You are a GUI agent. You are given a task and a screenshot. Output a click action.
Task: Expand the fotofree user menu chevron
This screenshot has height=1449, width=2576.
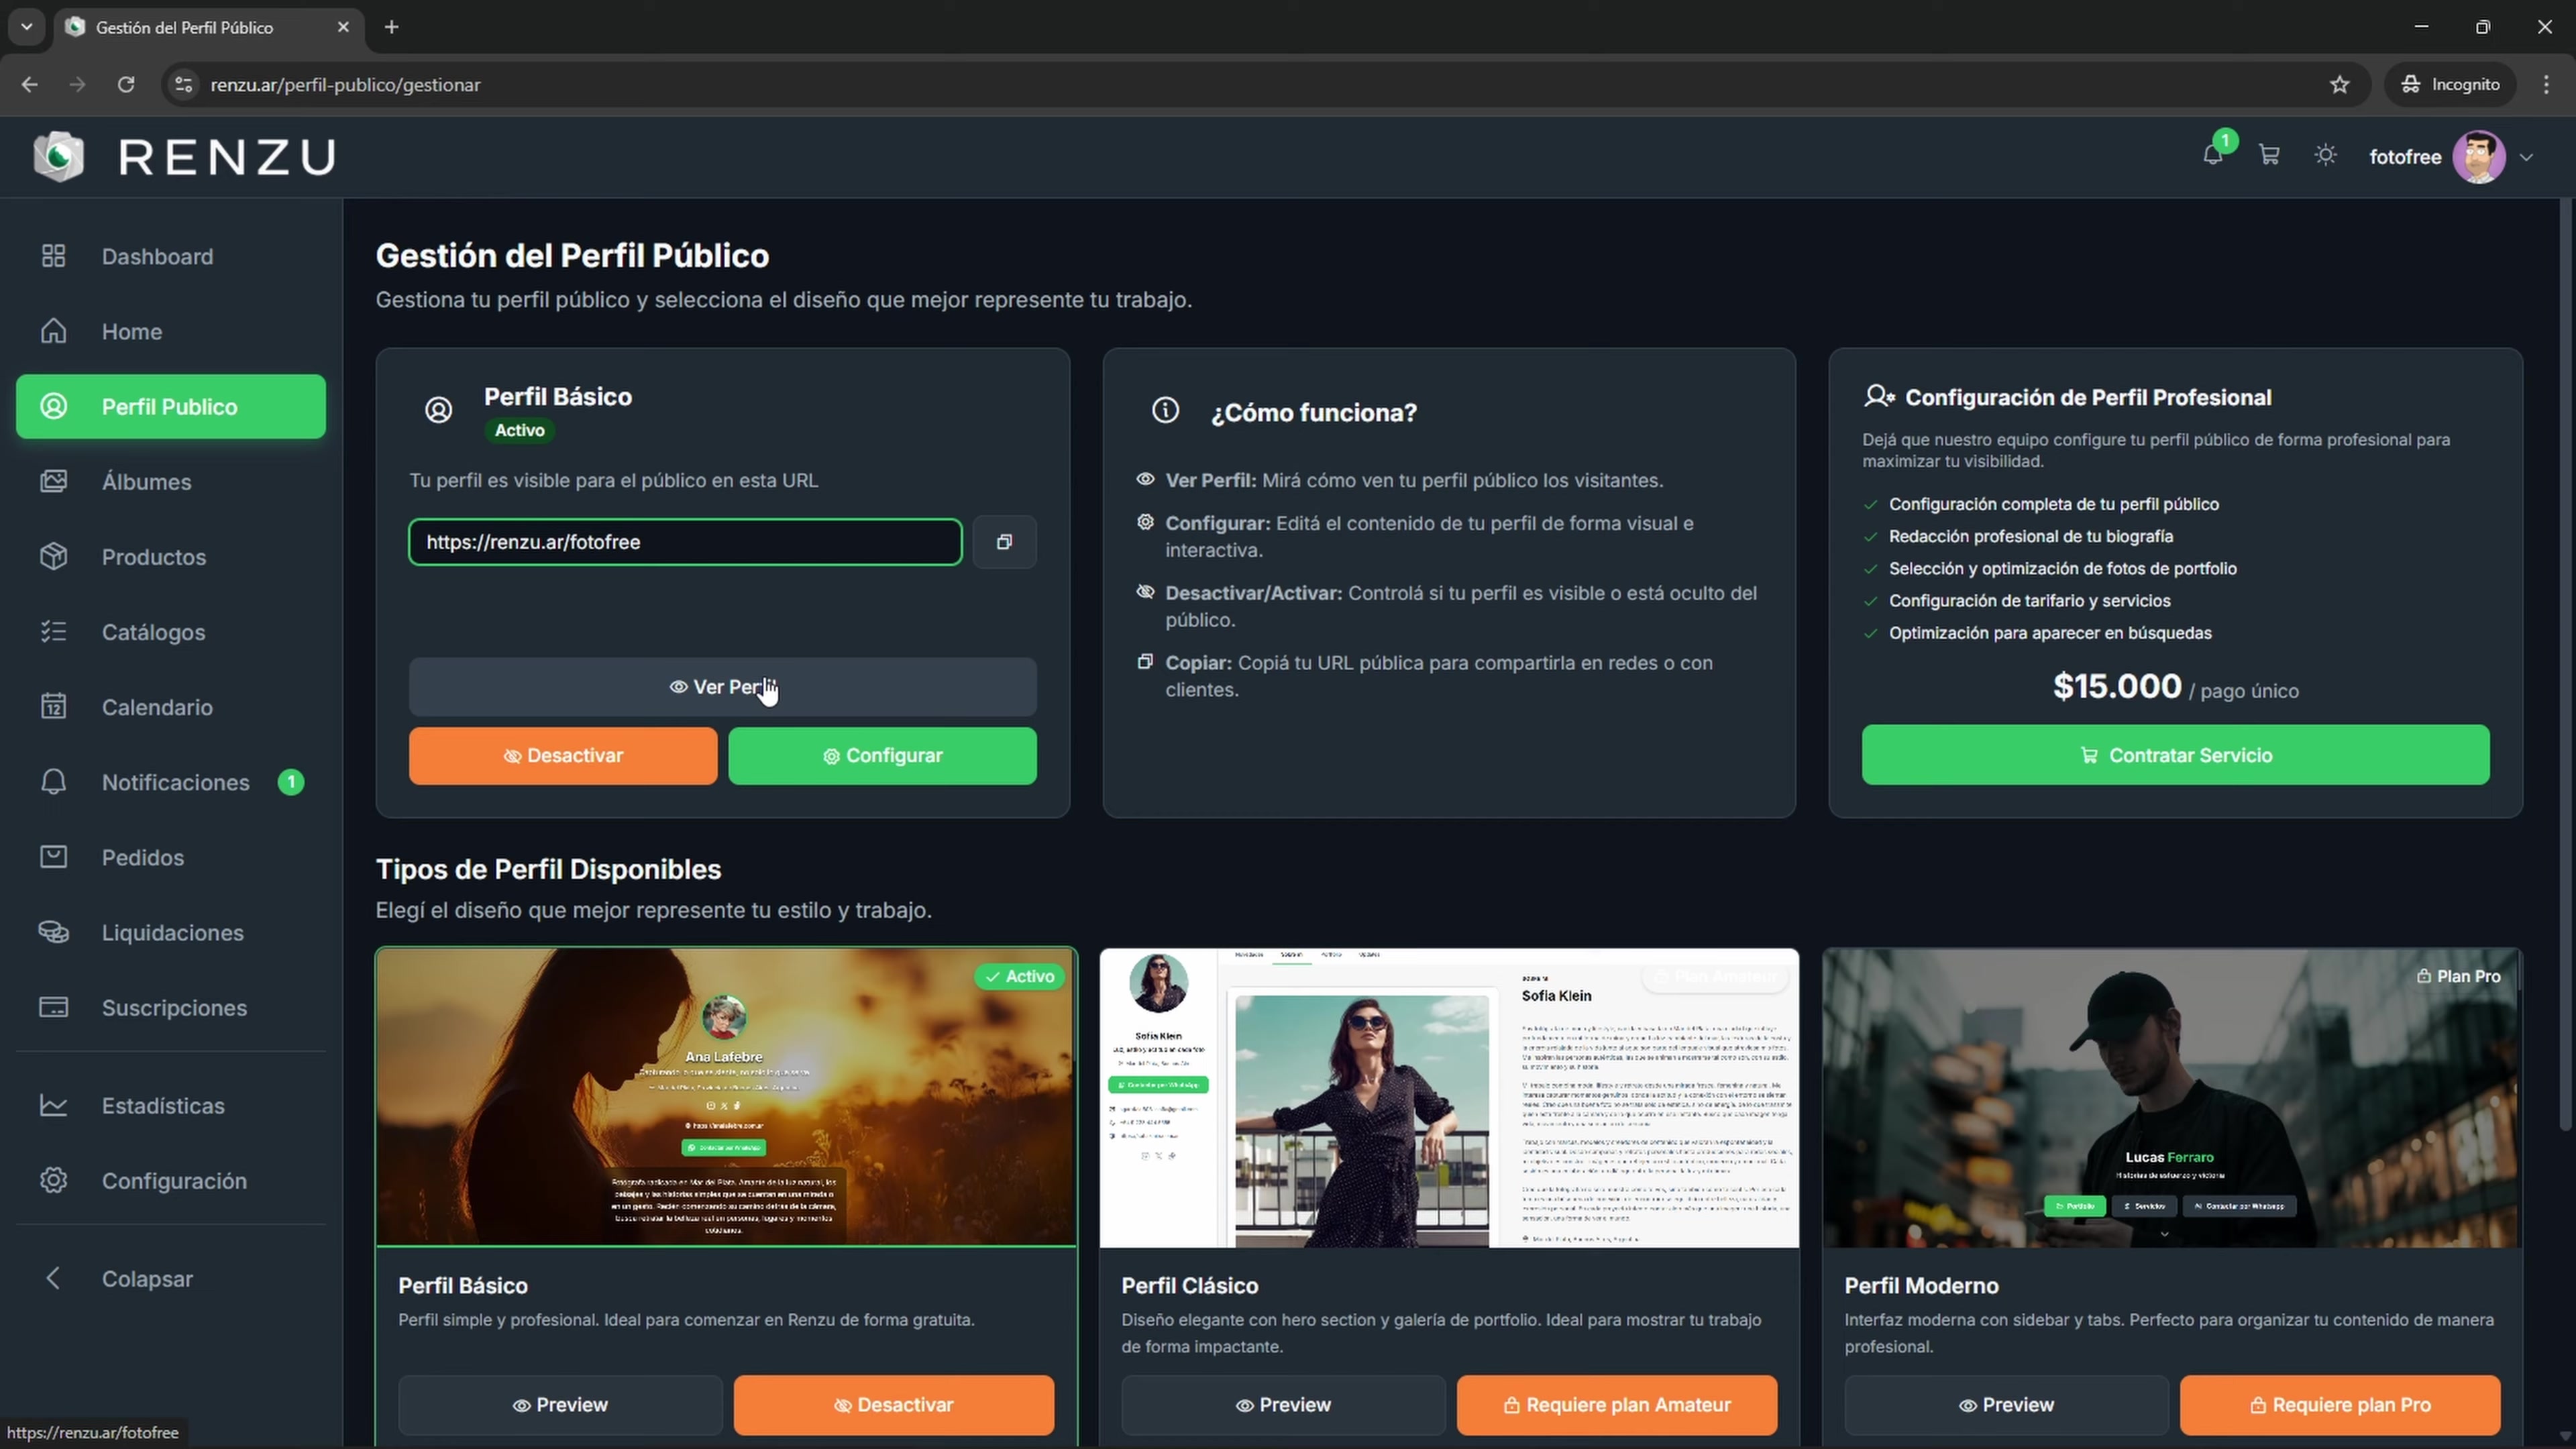coord(2527,157)
